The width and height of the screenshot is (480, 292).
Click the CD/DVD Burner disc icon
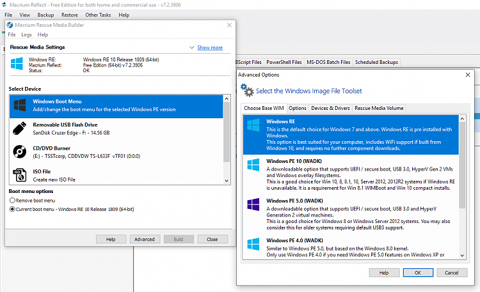click(x=20, y=151)
